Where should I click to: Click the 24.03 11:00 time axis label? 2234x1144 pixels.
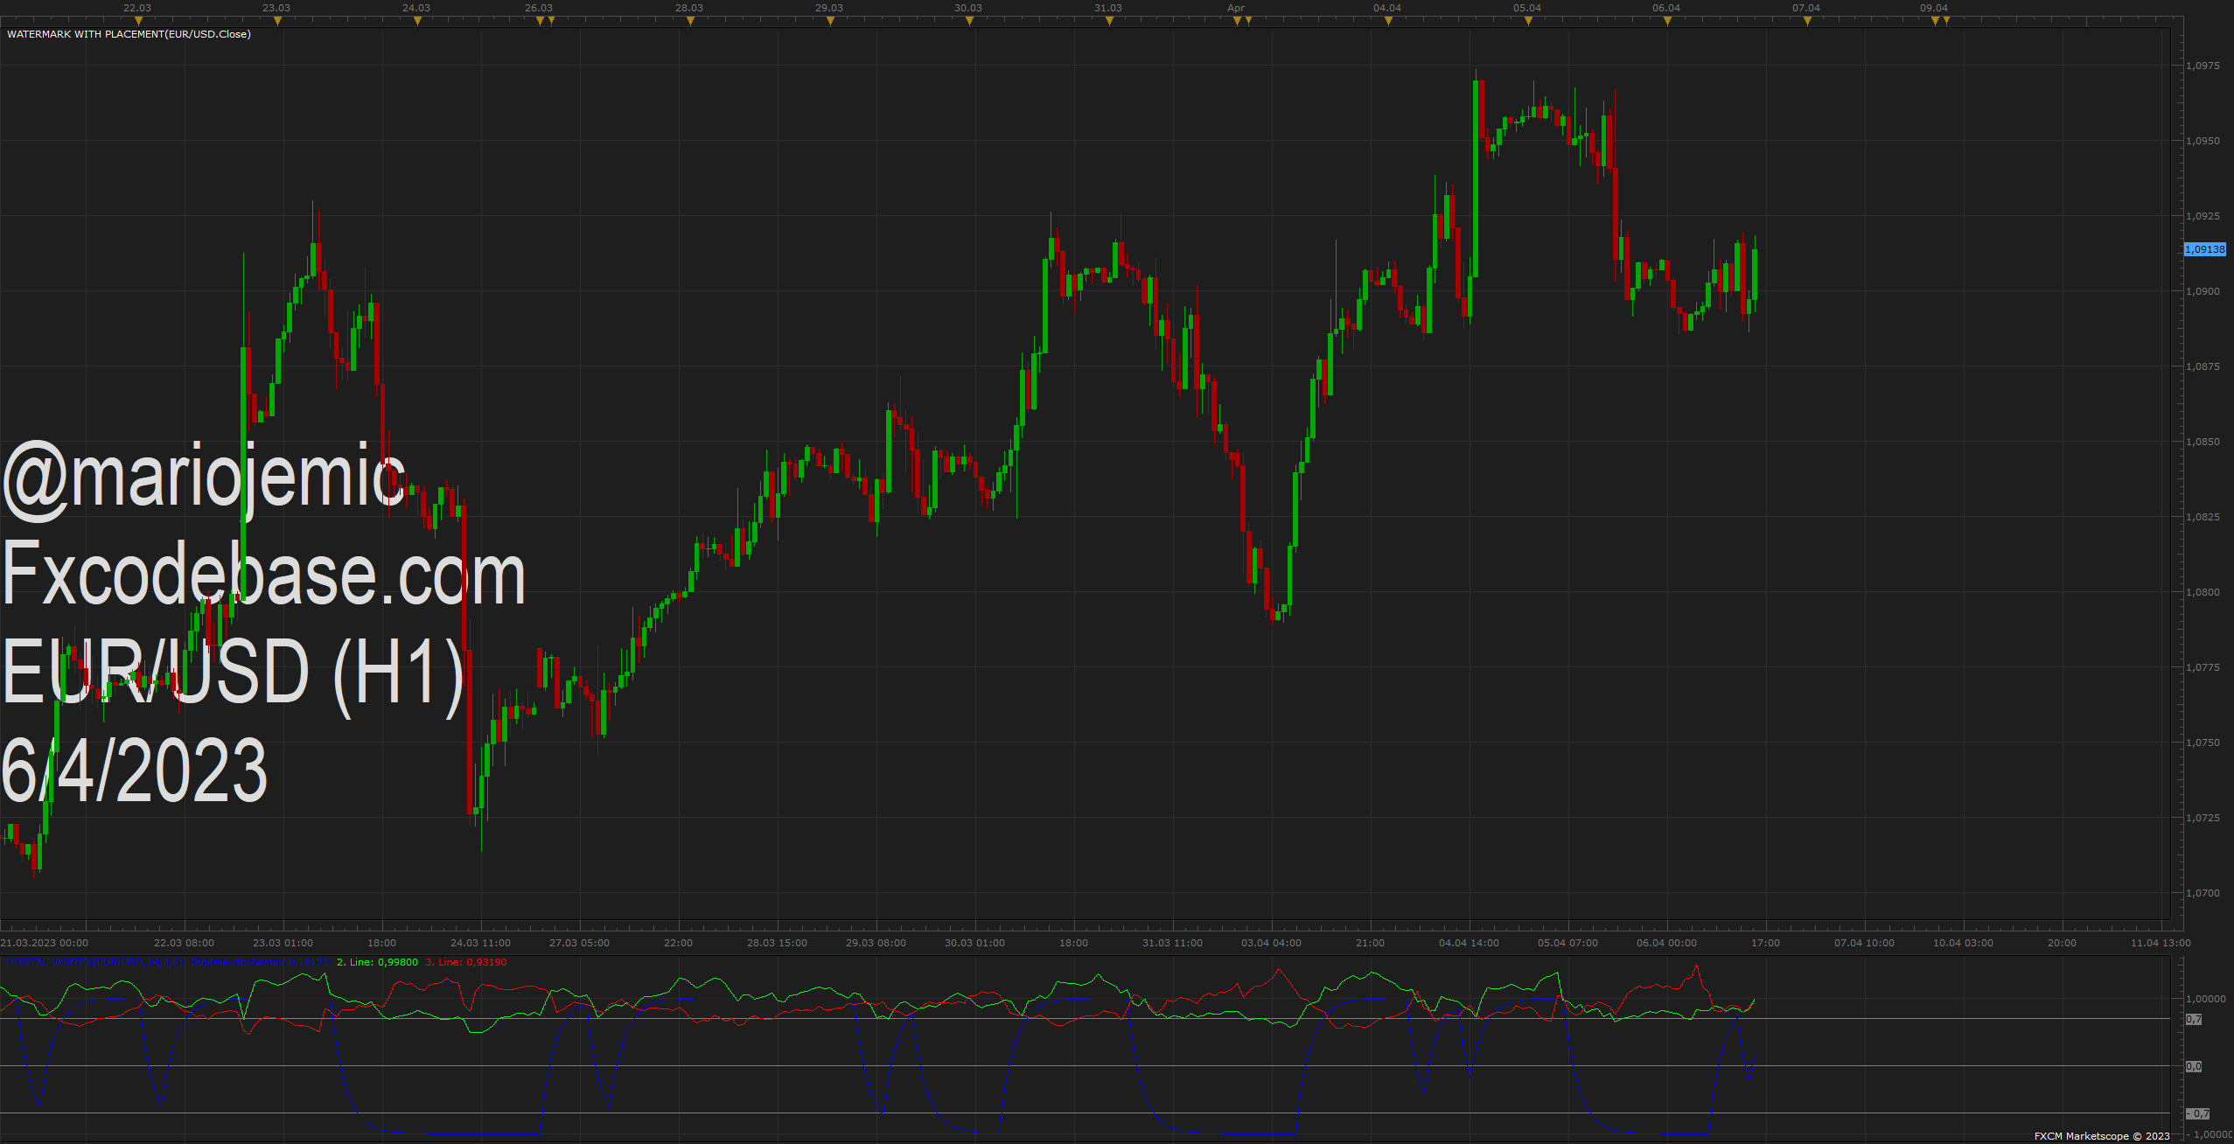click(480, 943)
